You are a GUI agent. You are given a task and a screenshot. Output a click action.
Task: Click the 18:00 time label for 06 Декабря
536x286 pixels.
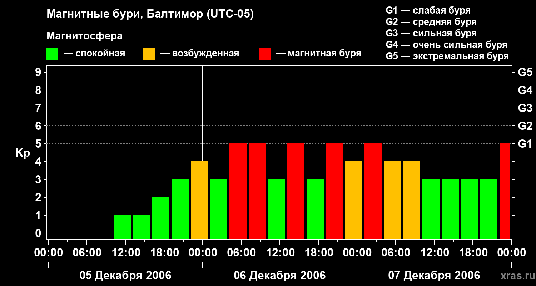(x=319, y=253)
